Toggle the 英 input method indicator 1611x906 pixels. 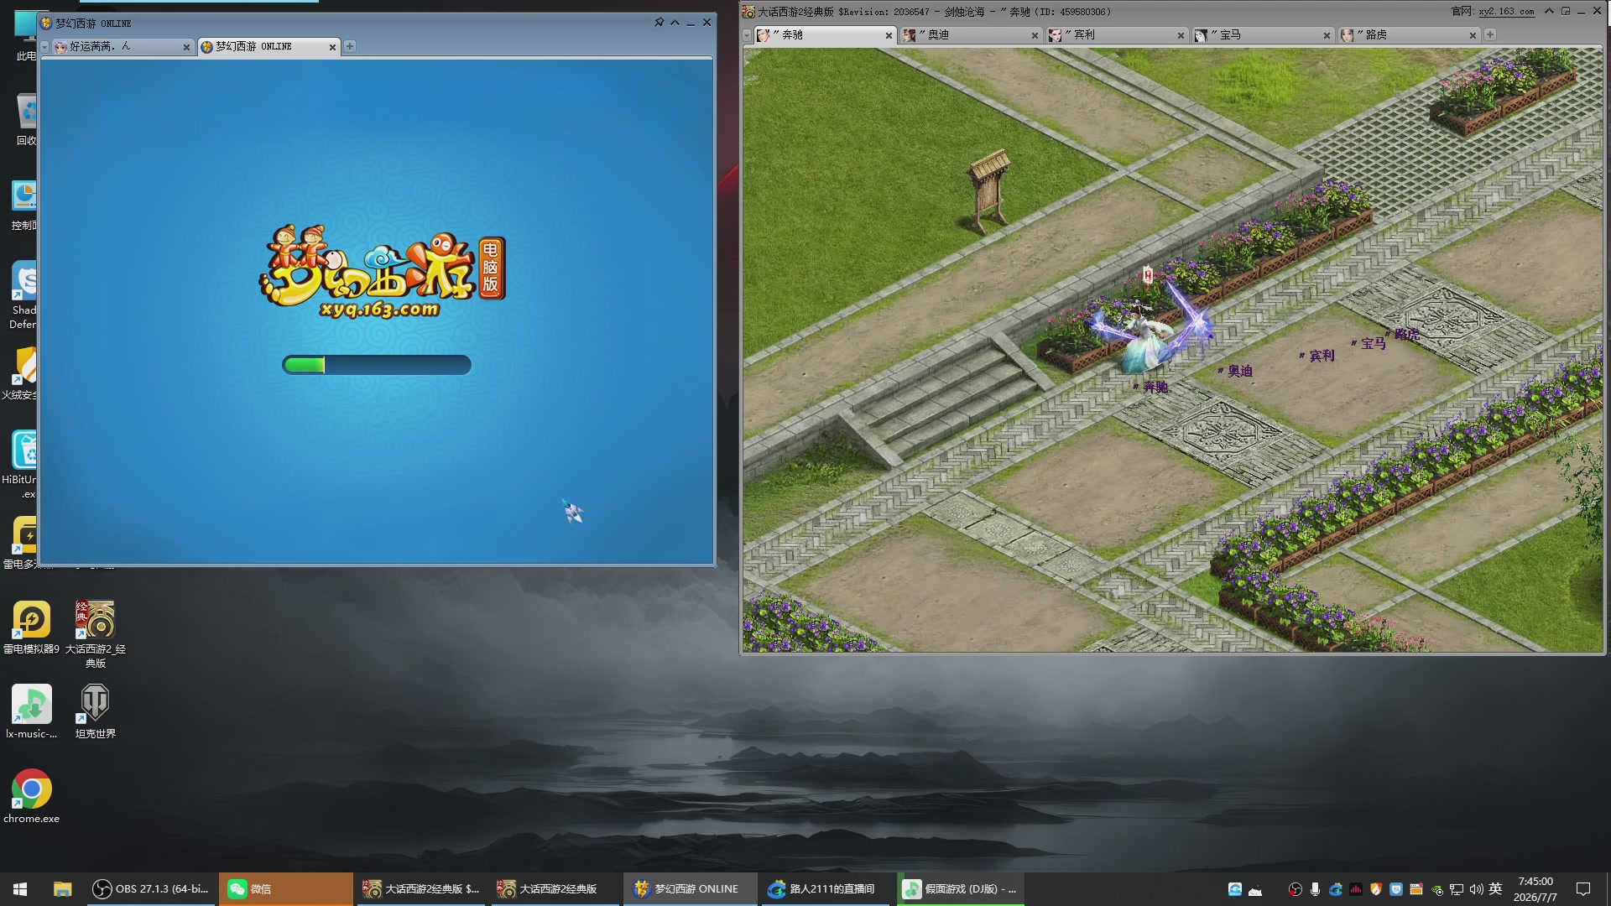(x=1495, y=889)
